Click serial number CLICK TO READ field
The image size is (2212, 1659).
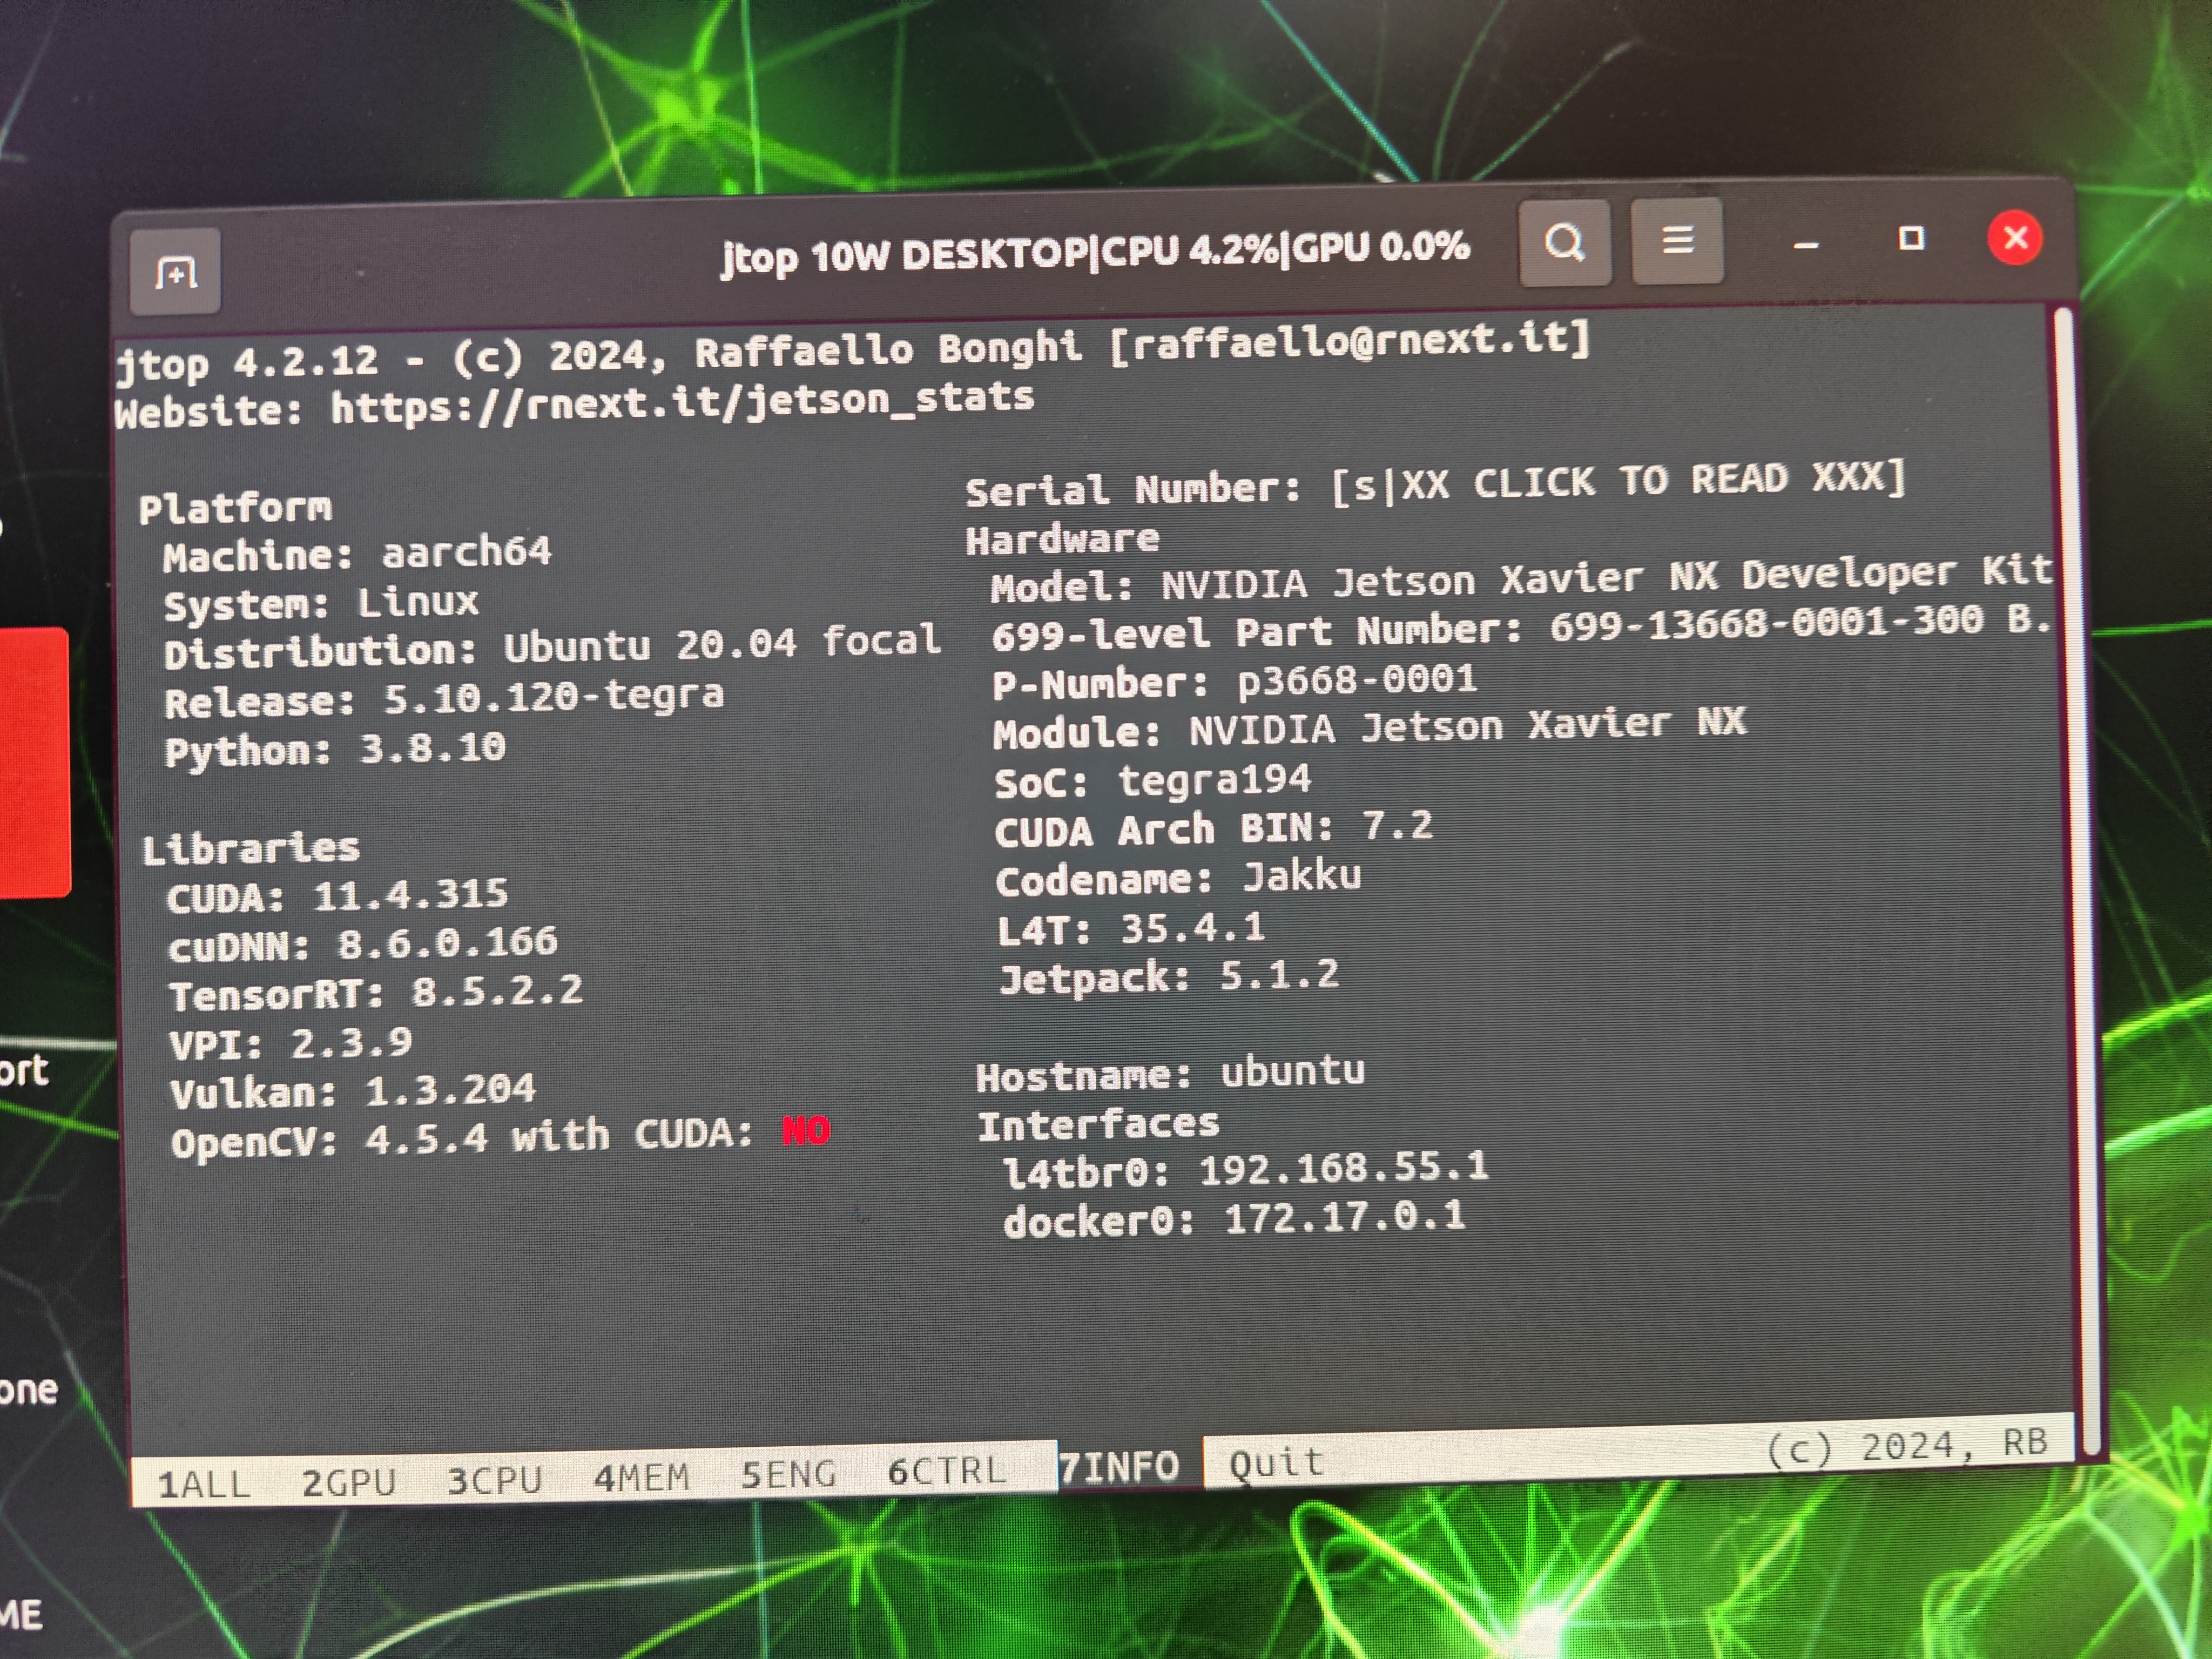[x=1618, y=483]
